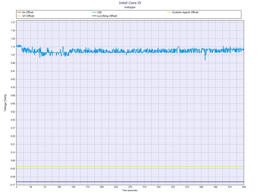Click the 106 seconds x-axis label
The height and width of the screenshot is (195, 260).
tap(59, 187)
